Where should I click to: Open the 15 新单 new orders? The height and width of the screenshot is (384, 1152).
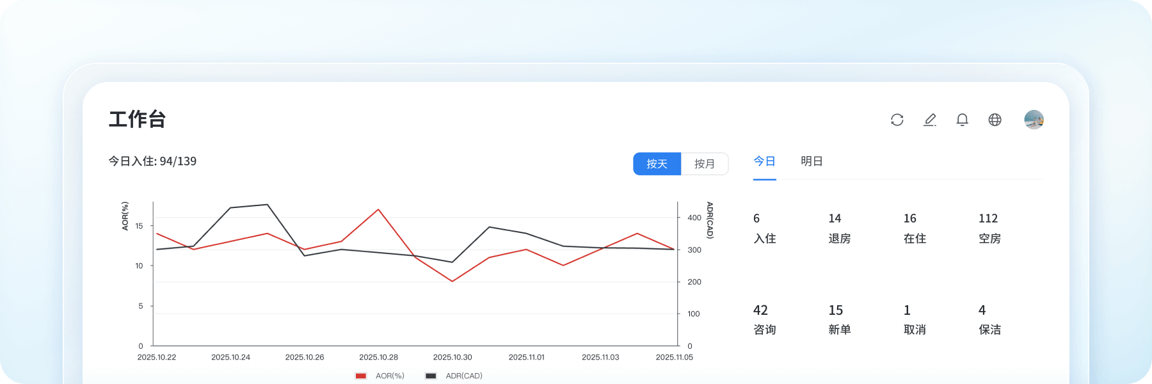click(839, 320)
